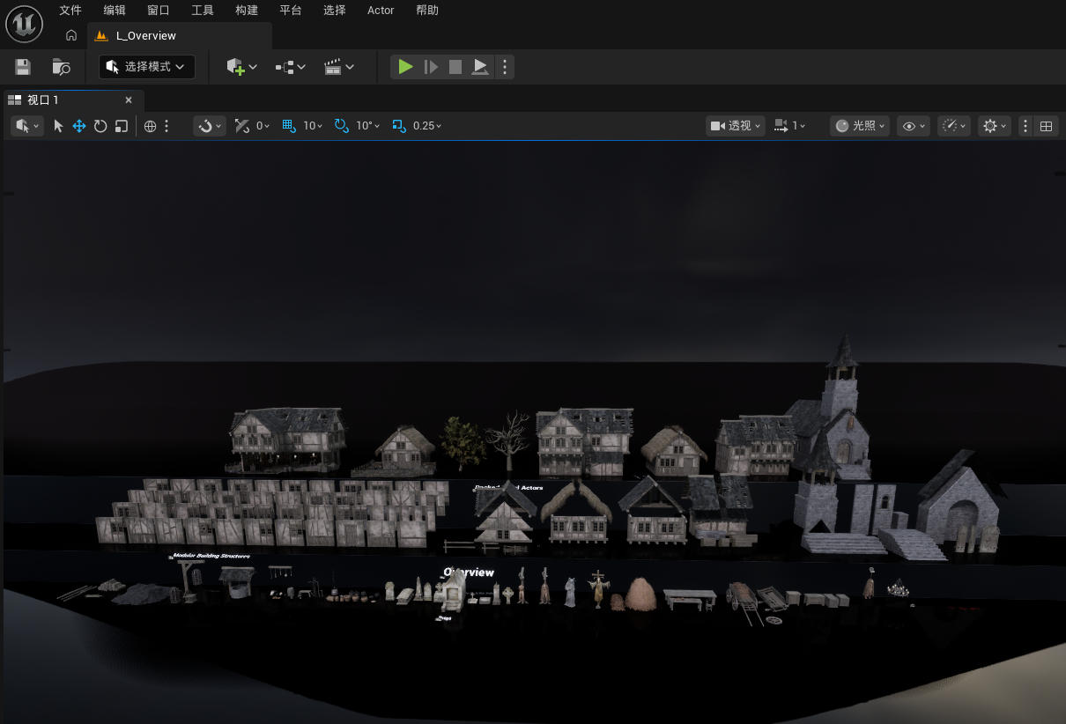Viewport: 1066px width, 724px height.
Task: Open the surface snapping magnet dropdown
Action: 210,126
